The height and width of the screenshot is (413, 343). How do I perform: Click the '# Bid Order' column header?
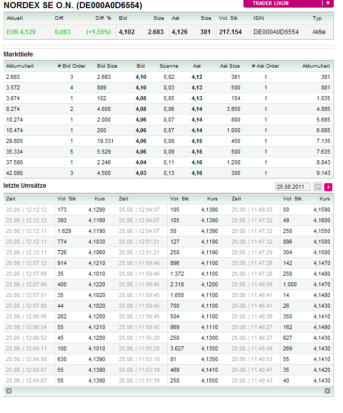click(x=72, y=66)
